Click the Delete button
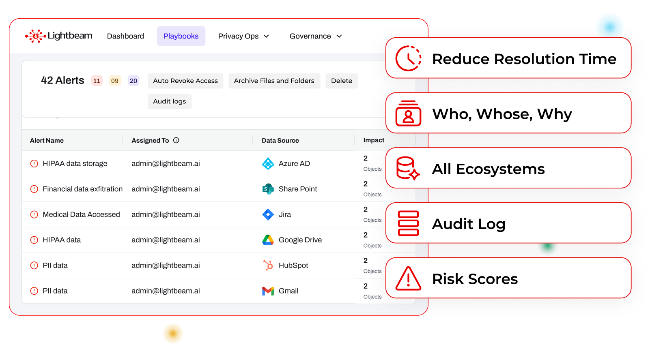Image resolution: width=650 pixels, height=349 pixels. coord(342,81)
